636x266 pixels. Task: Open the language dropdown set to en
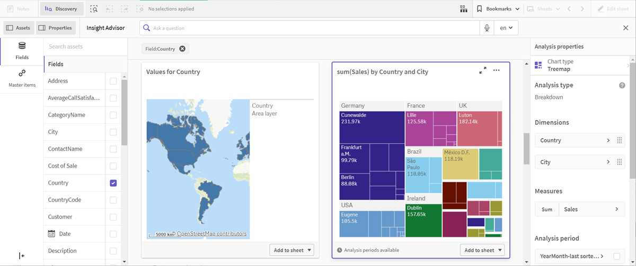click(506, 28)
